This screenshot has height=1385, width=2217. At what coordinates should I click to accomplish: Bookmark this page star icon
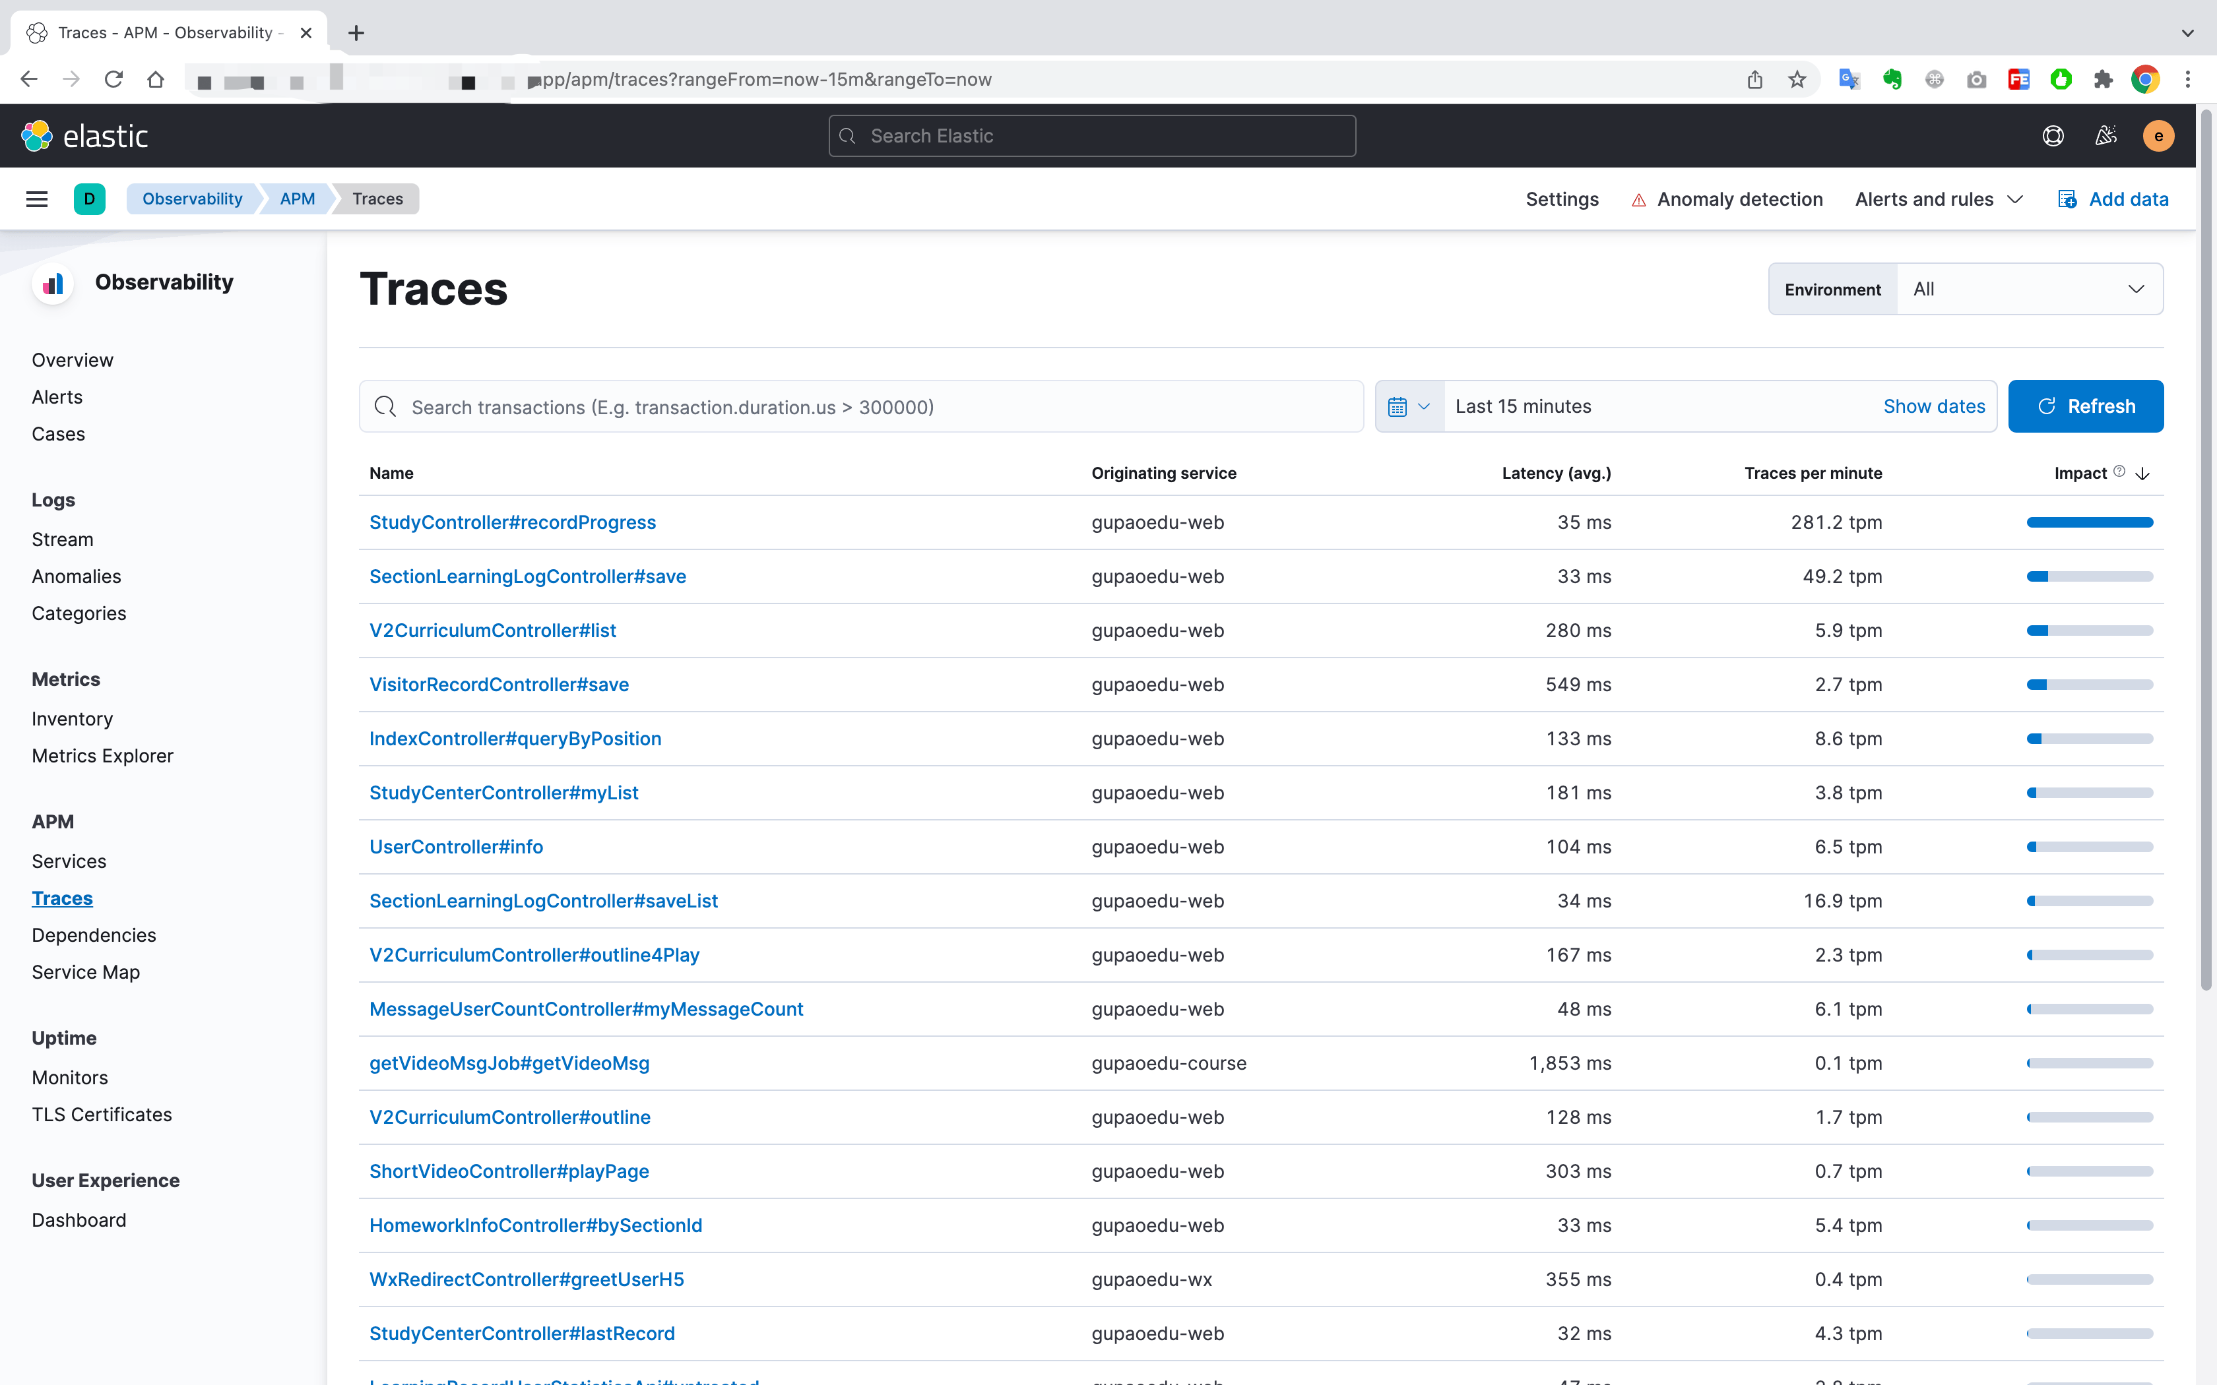point(1797,80)
